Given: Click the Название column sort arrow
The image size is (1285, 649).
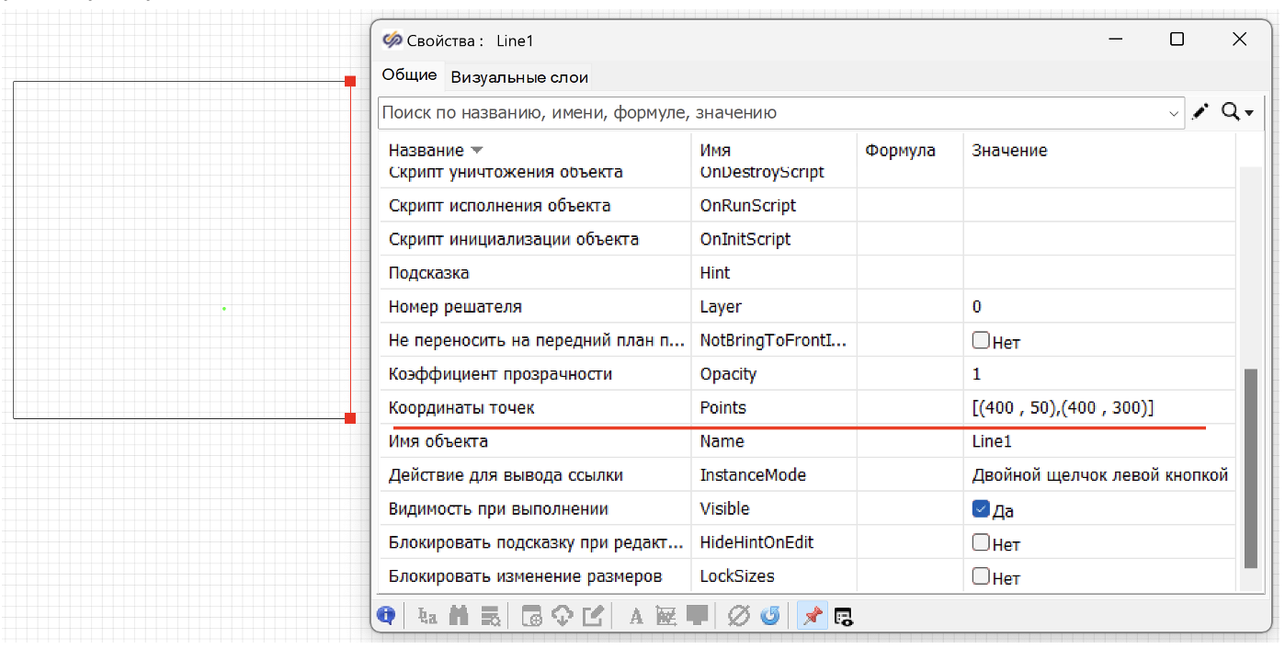Looking at the screenshot, I should click(476, 151).
